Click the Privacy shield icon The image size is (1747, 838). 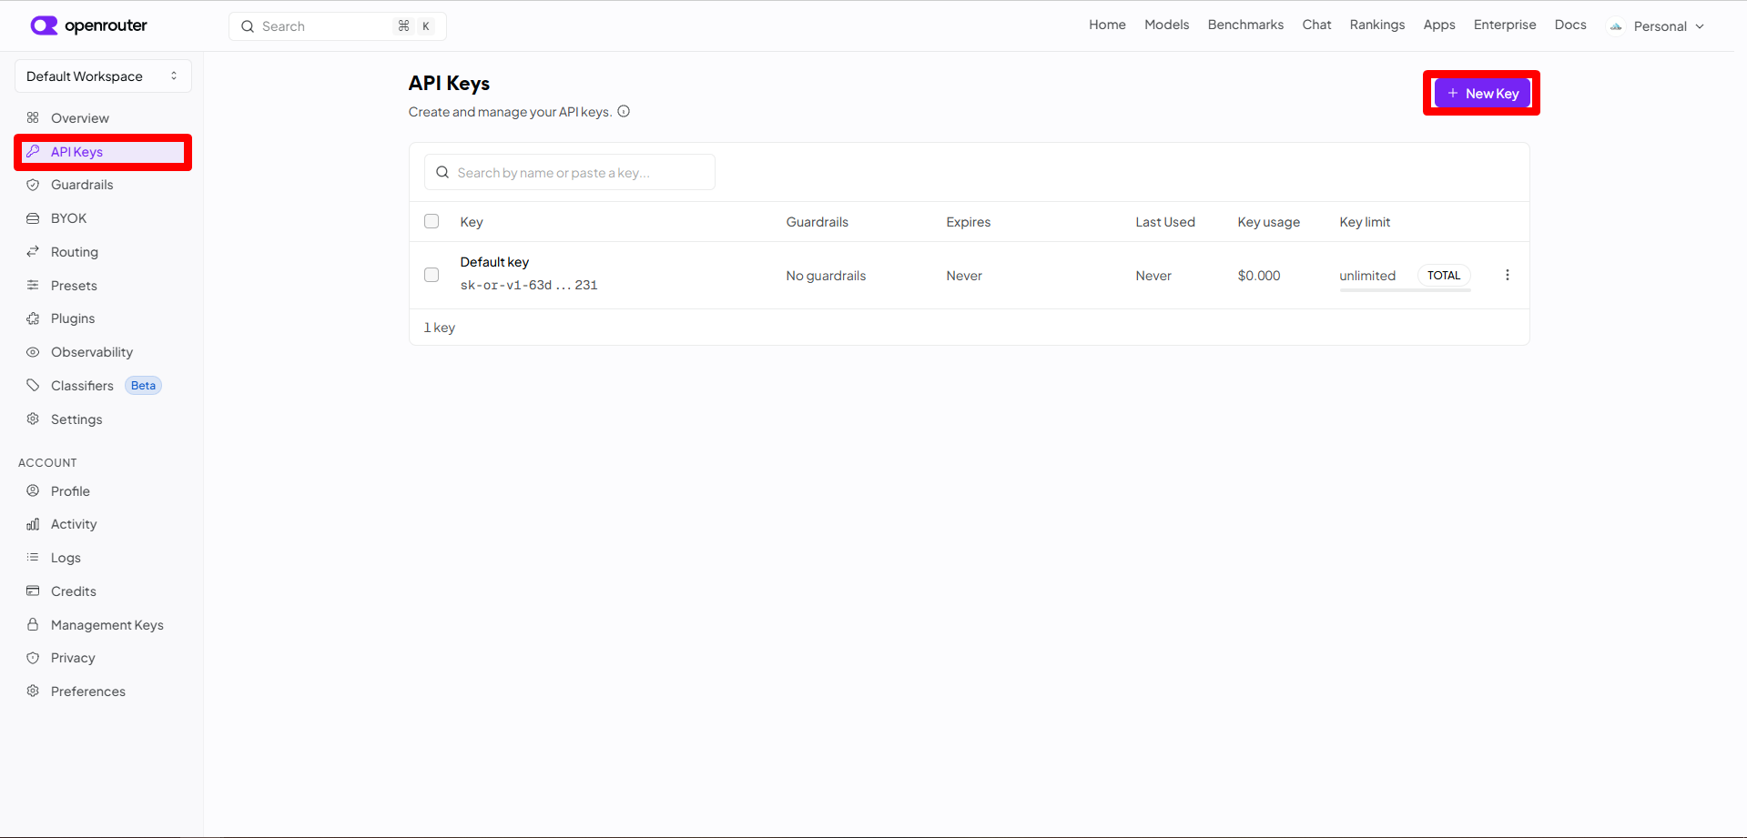coord(33,658)
